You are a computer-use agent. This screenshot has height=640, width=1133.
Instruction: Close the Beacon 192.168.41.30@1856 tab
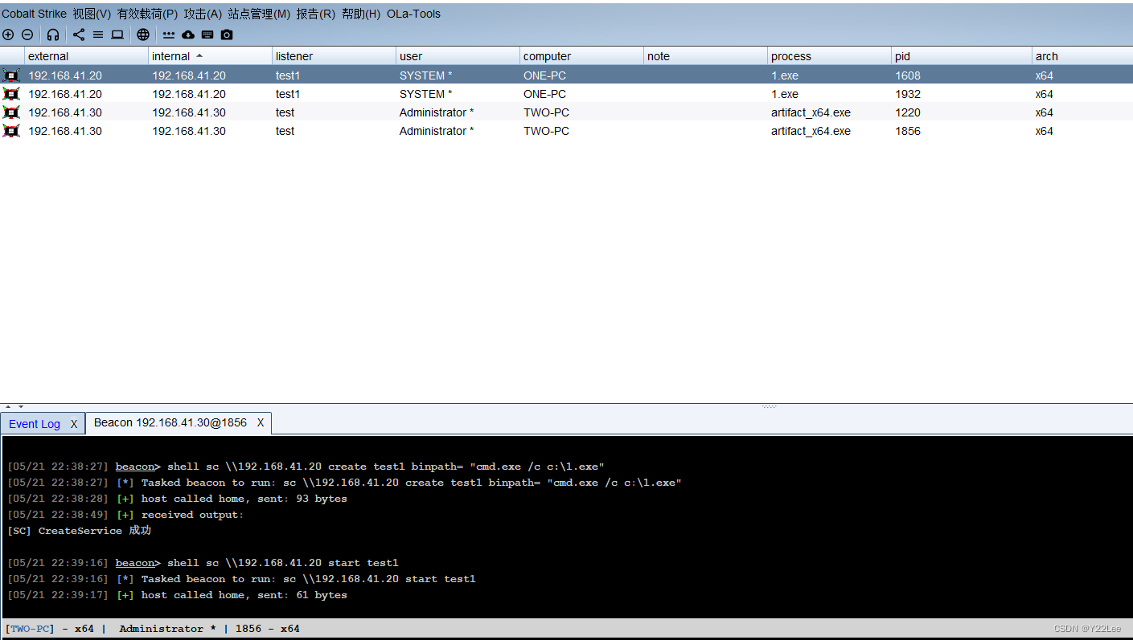coord(261,422)
